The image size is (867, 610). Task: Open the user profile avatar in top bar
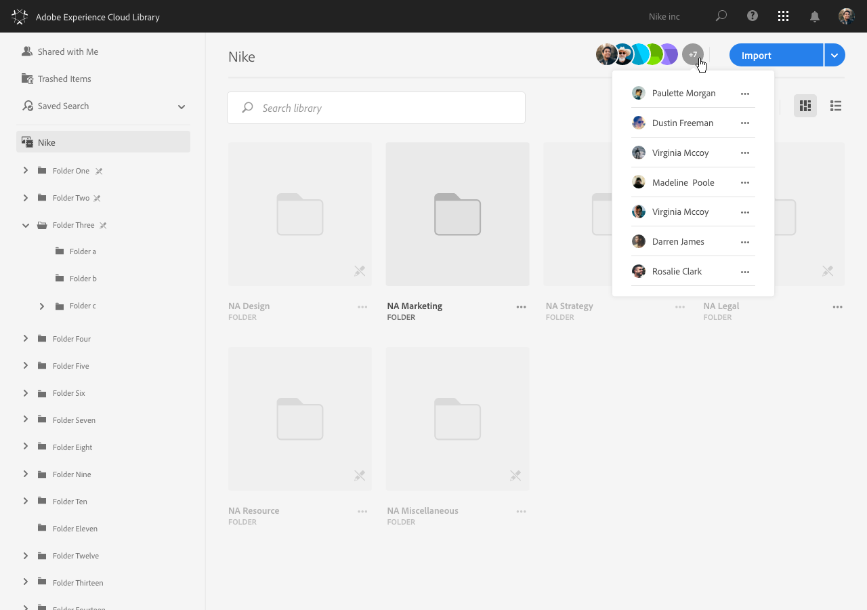coord(847,16)
